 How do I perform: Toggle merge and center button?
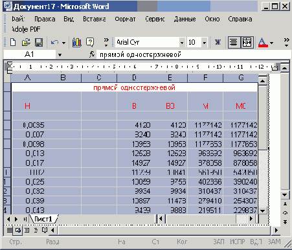click(x=247, y=42)
